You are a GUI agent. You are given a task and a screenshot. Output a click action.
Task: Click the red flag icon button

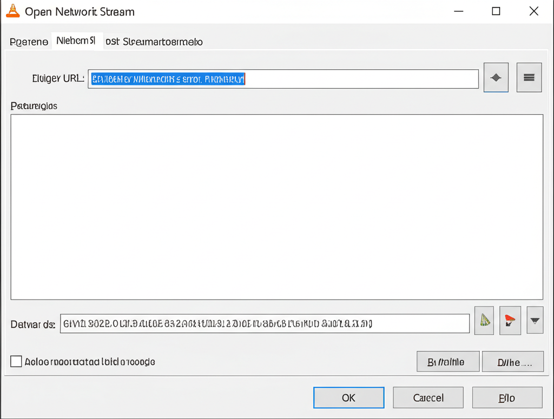point(510,321)
